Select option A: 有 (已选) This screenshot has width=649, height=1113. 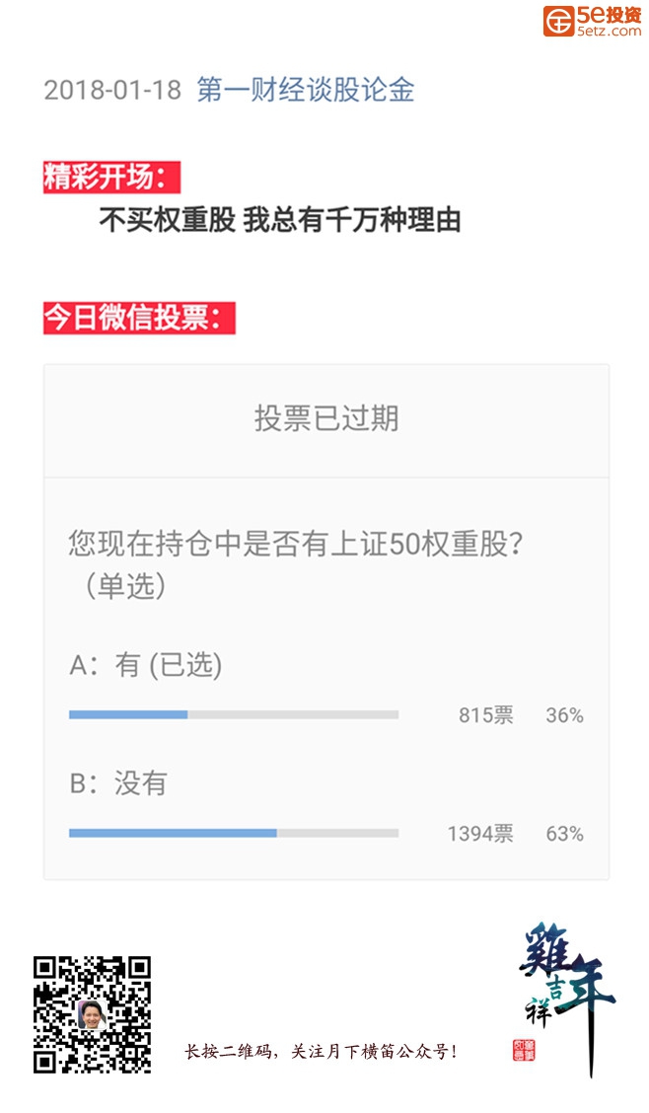(x=146, y=665)
